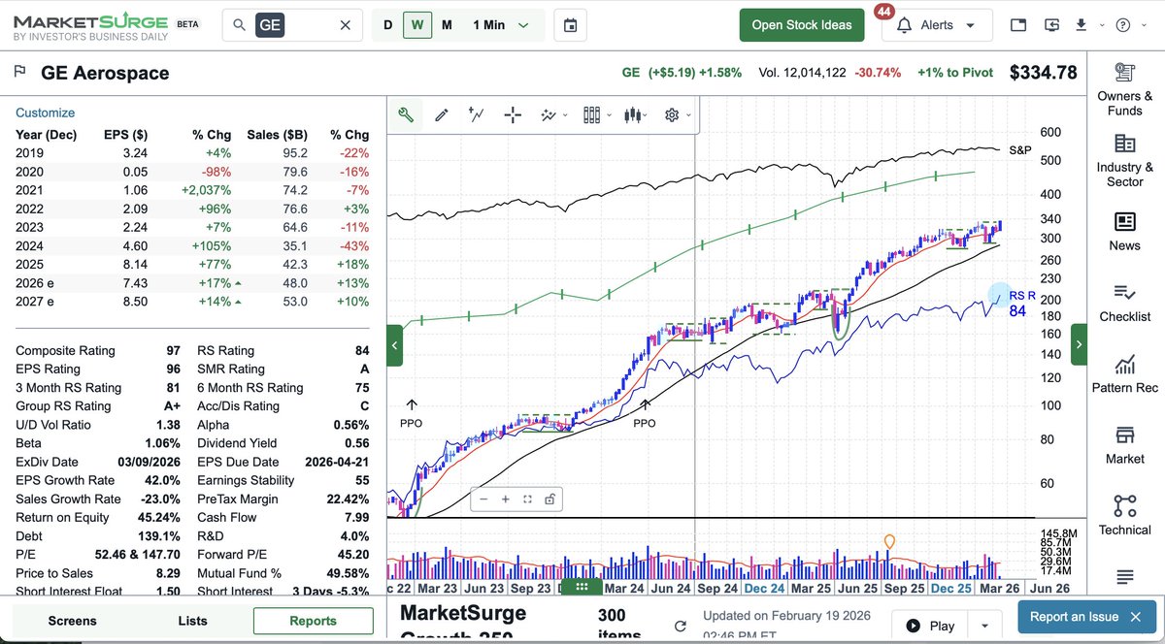The width and height of the screenshot is (1165, 644).
Task: Open the candlestick chart type dropdown
Action: (x=637, y=114)
